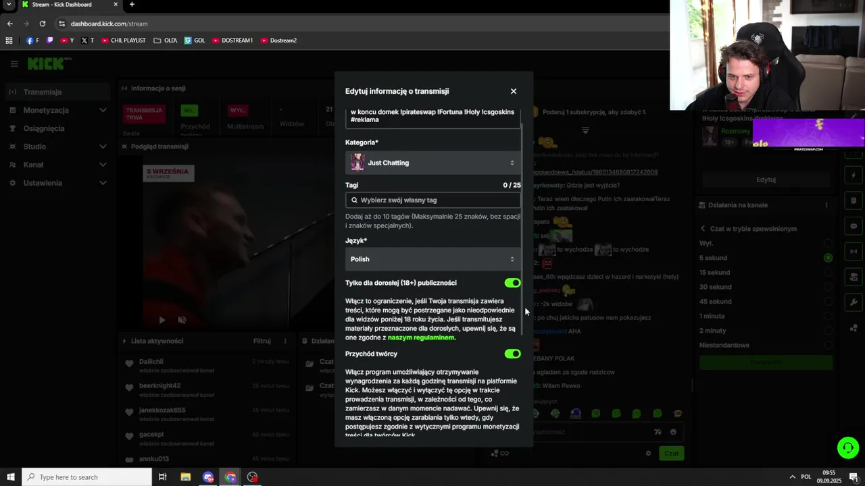
Task: Click the stream title text box
Action: pyautogui.click(x=432, y=116)
